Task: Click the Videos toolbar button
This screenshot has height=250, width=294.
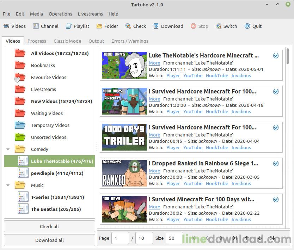Action: 14,26
